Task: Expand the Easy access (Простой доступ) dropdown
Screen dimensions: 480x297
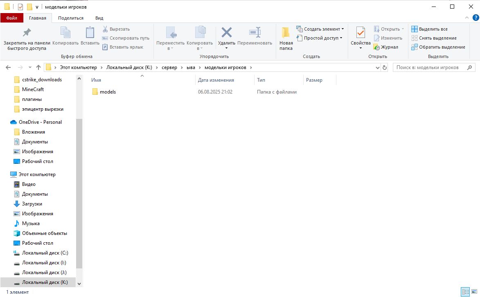Action: pos(320,38)
